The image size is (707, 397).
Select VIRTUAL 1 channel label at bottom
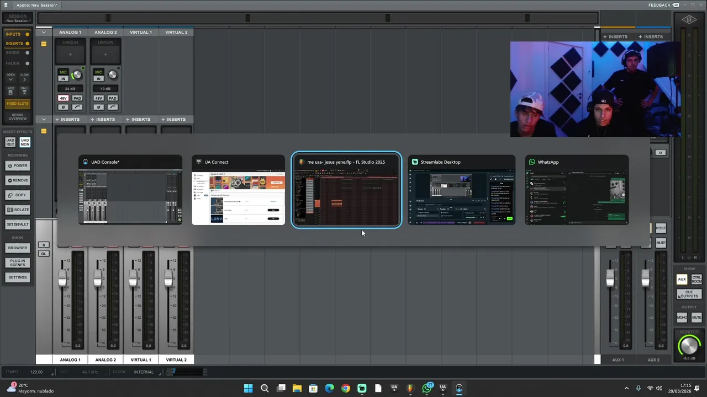tap(141, 360)
